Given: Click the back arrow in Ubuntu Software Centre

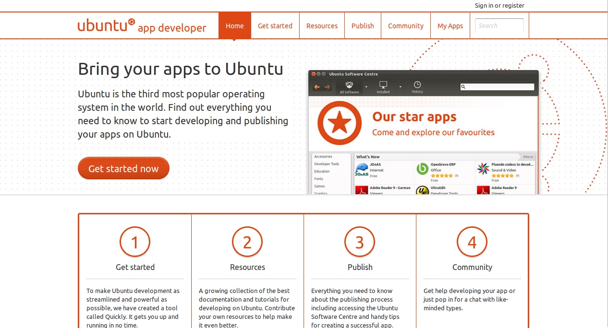Looking at the screenshot, I should pyautogui.click(x=317, y=87).
